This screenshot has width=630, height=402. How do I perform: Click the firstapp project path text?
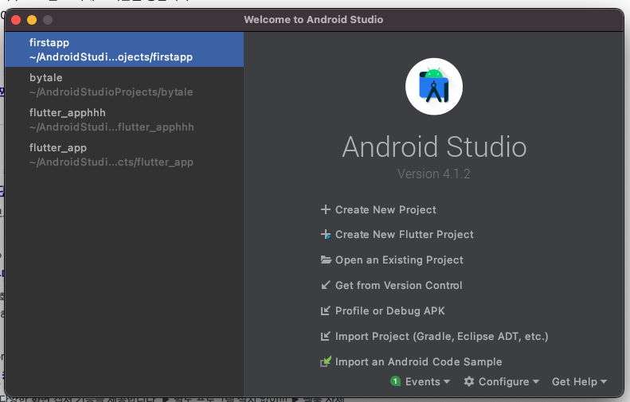click(x=111, y=57)
